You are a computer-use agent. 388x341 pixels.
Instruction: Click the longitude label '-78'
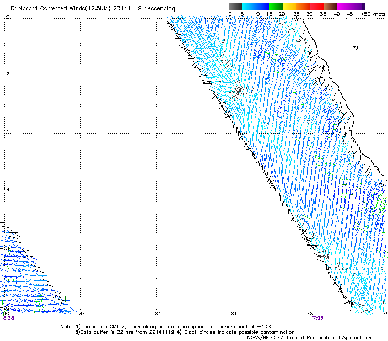click(x=308, y=314)
